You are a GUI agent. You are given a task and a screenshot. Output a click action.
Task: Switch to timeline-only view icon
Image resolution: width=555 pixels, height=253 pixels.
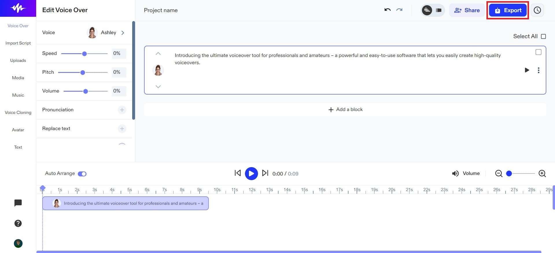coord(438,10)
